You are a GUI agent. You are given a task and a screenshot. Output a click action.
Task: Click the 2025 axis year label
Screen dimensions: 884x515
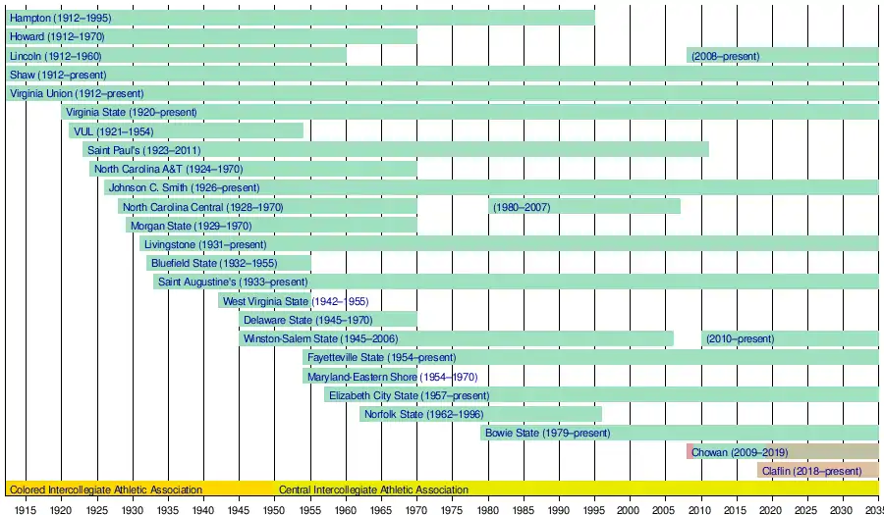tap(808, 509)
